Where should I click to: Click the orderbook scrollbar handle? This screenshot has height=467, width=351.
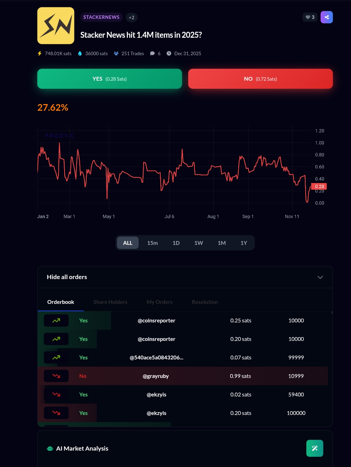332,313
